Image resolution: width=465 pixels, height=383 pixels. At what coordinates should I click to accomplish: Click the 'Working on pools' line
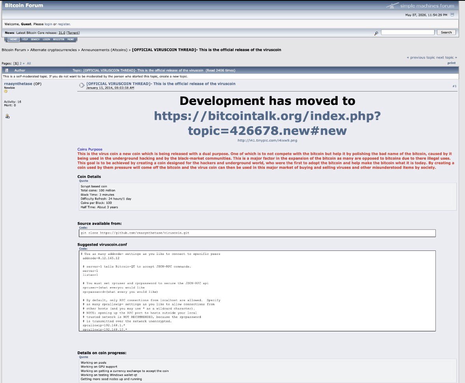(x=93, y=362)
